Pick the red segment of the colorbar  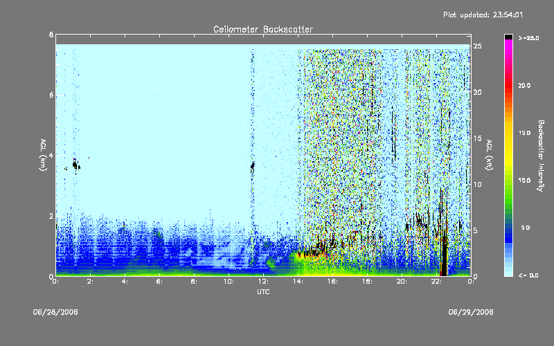click(508, 84)
